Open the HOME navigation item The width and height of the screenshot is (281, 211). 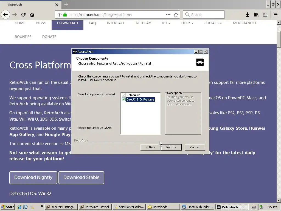click(x=20, y=23)
